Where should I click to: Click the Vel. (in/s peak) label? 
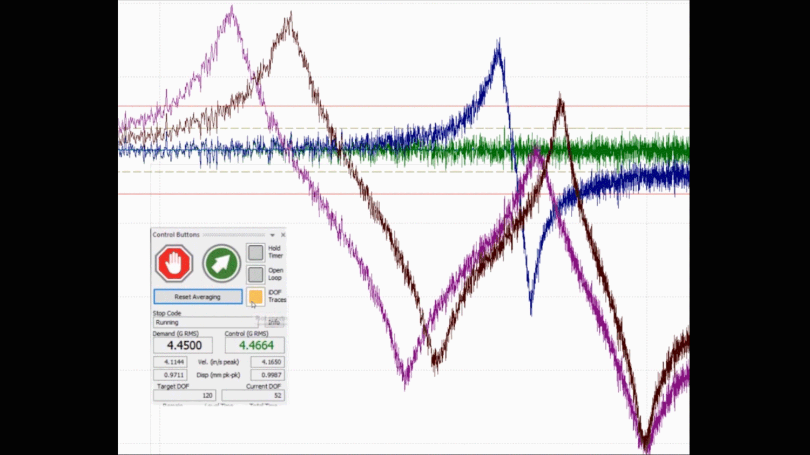pyautogui.click(x=219, y=362)
